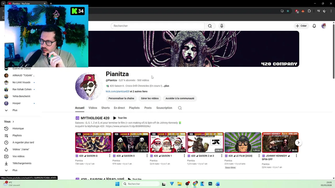This screenshot has height=188, width=335.
Task: Open the Vous section chevron
Action: pyautogui.click(x=13, y=122)
